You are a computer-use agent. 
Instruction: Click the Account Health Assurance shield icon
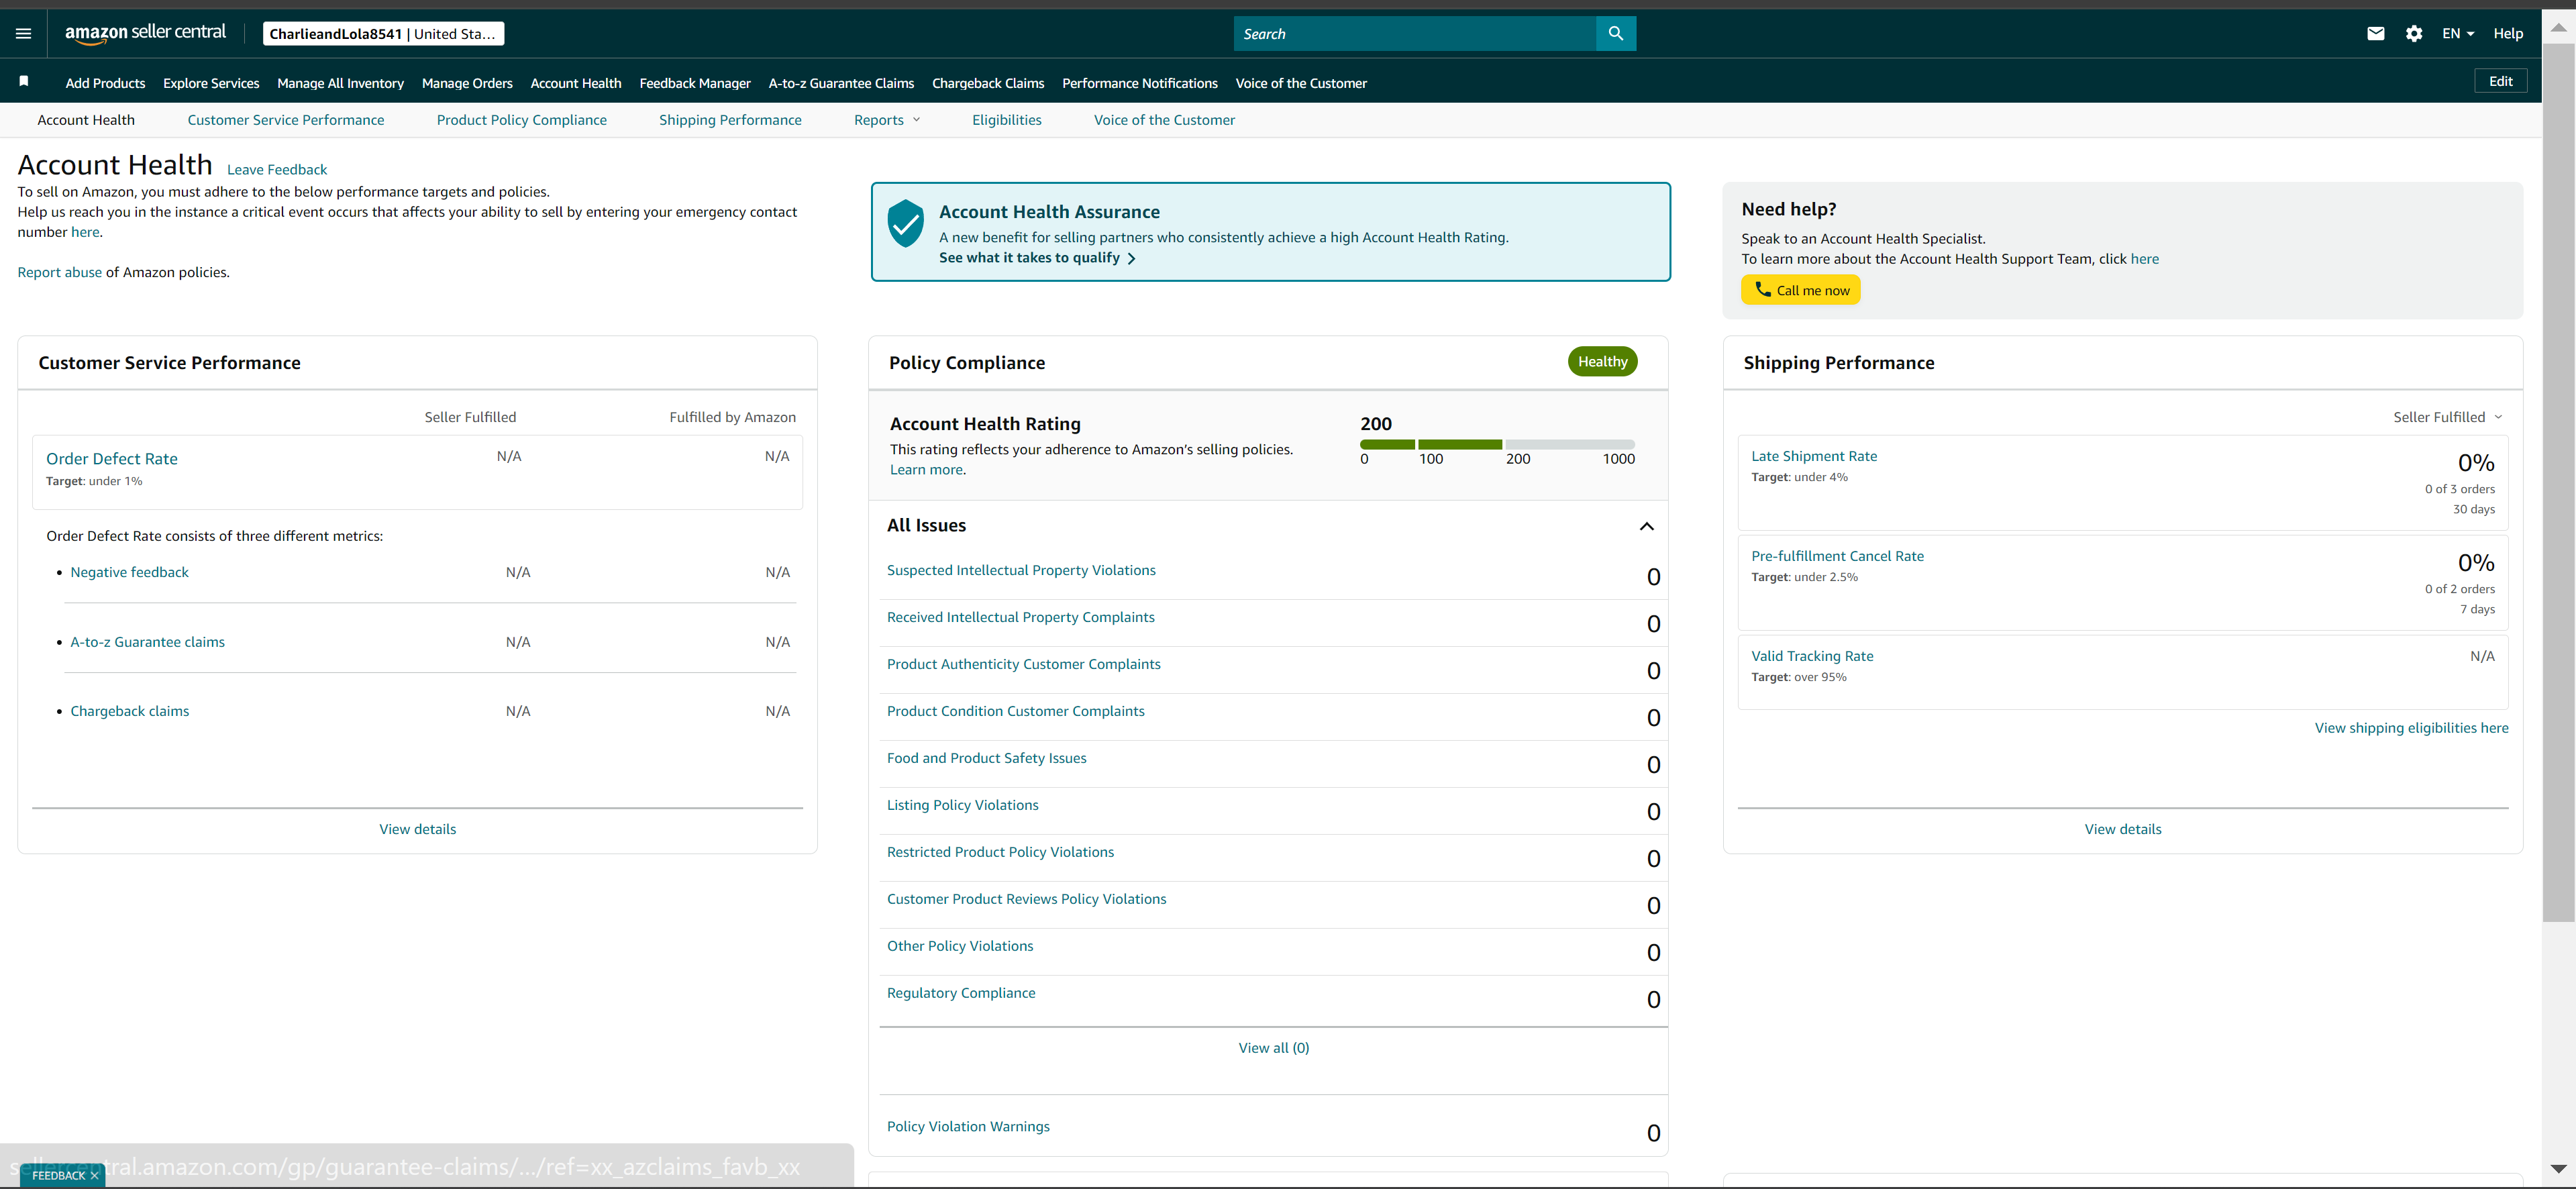pos(905,223)
